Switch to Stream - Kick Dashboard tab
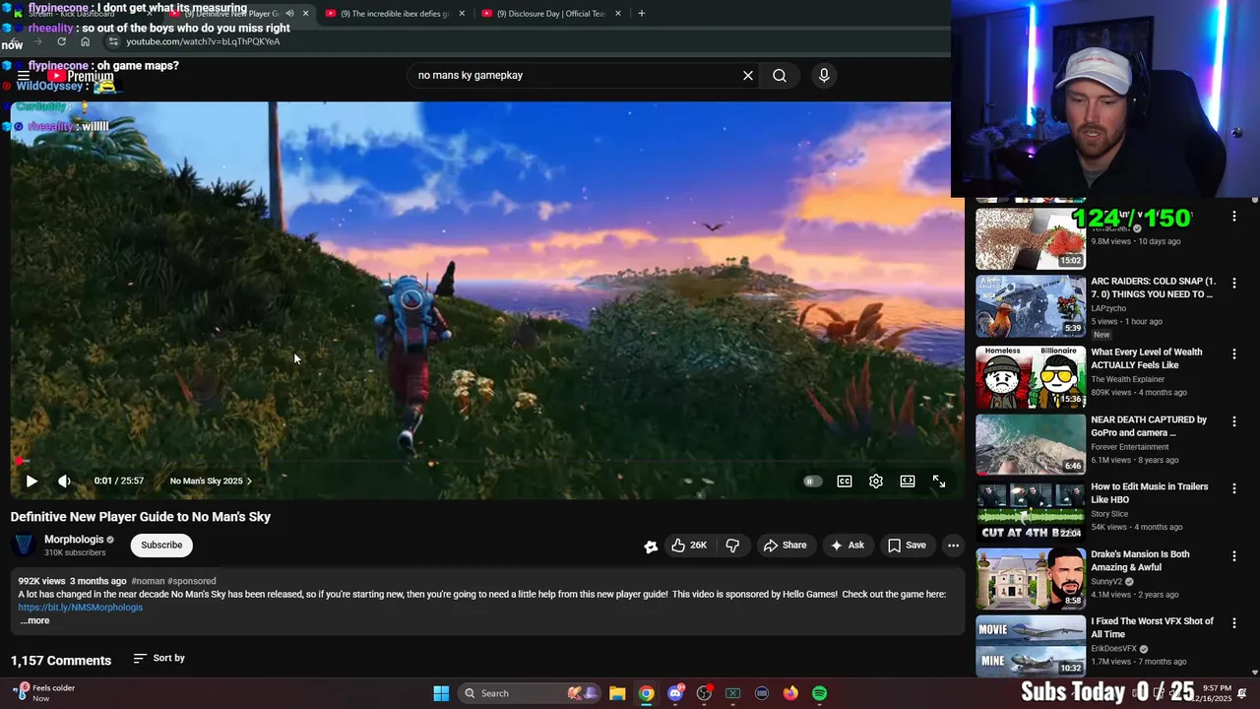 tap(81, 14)
